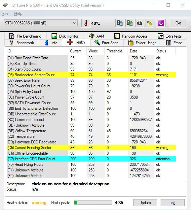This screenshot has width=191, height=210.
Task: Switch to the File Benchmark tab
Action: pyautogui.click(x=25, y=36)
